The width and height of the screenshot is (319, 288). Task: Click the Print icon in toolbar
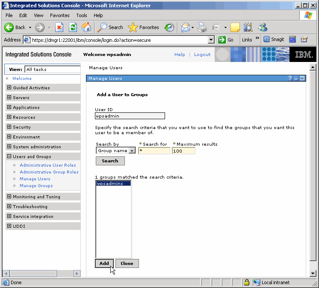pos(202,27)
